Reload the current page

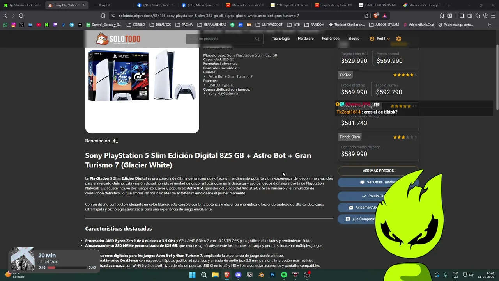(x=21, y=16)
